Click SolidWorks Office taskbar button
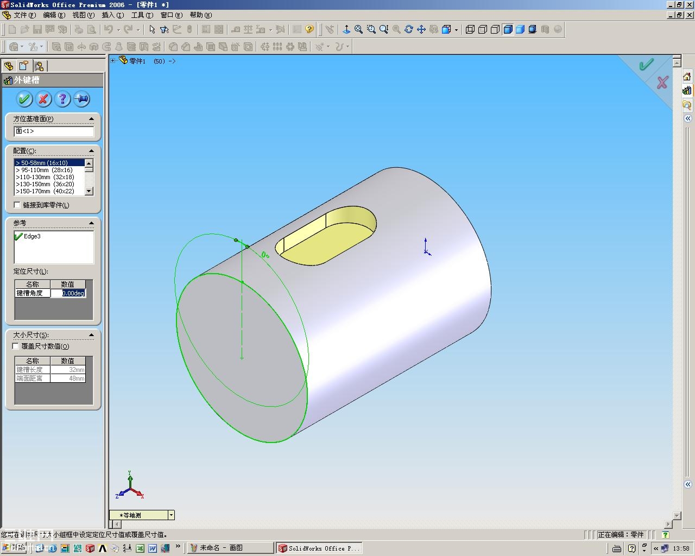 coord(319,548)
